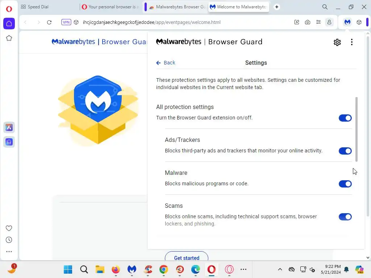
Task: Open a new tab with plus button
Action: click(x=276, y=7)
